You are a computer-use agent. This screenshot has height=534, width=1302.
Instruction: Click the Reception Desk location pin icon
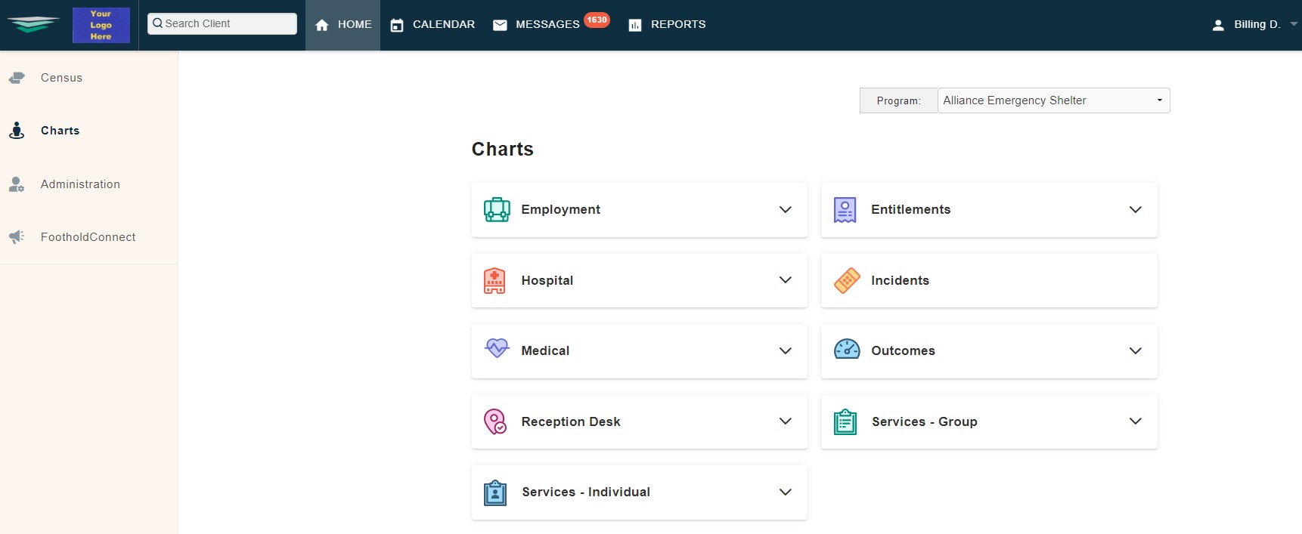pos(495,421)
